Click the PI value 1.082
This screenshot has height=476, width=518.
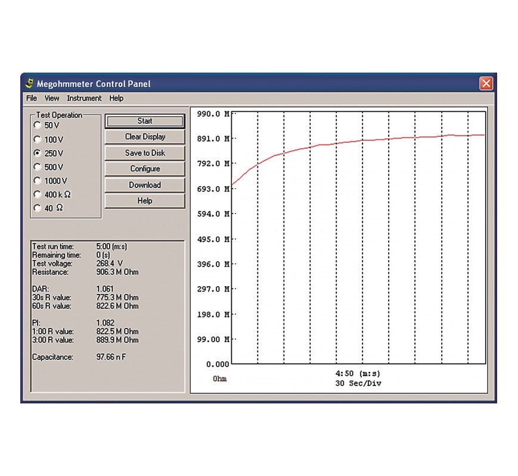coord(105,323)
